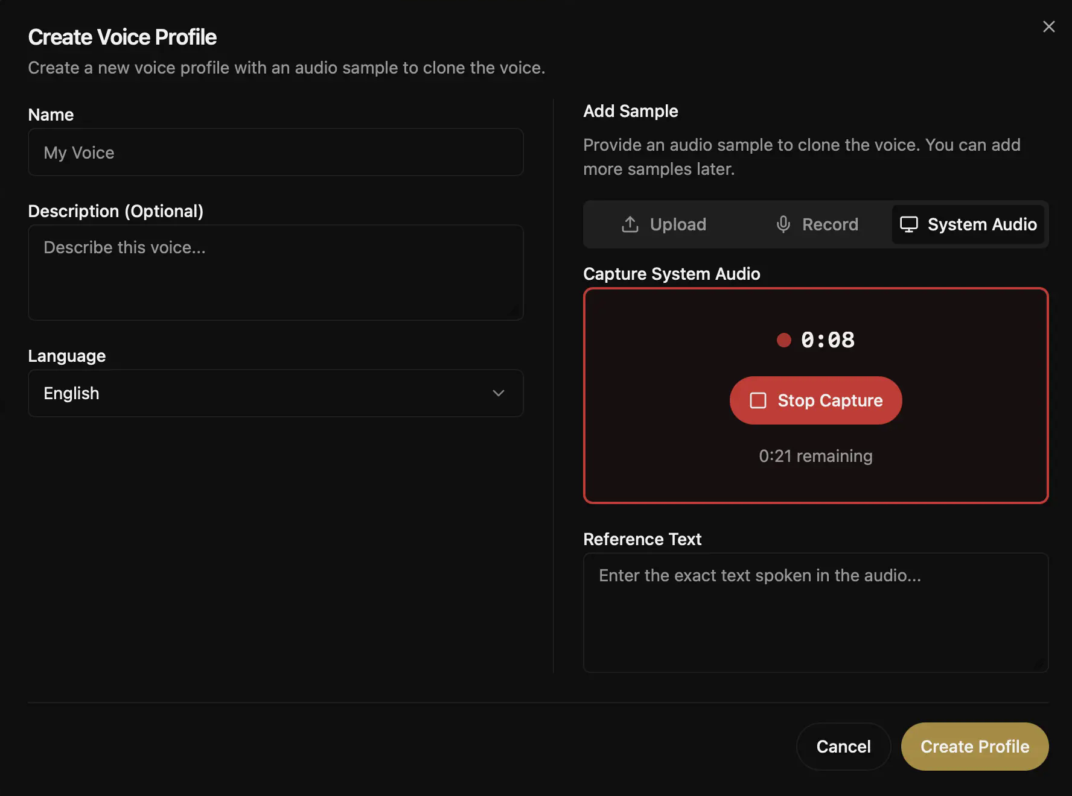Click the Stop Capture button

[815, 400]
